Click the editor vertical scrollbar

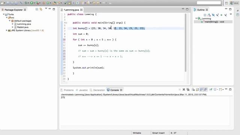[186, 42]
